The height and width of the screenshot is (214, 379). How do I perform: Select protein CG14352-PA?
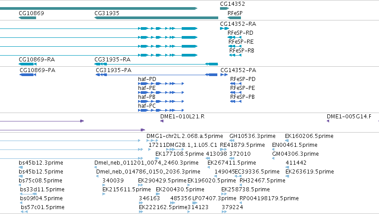click(x=238, y=70)
